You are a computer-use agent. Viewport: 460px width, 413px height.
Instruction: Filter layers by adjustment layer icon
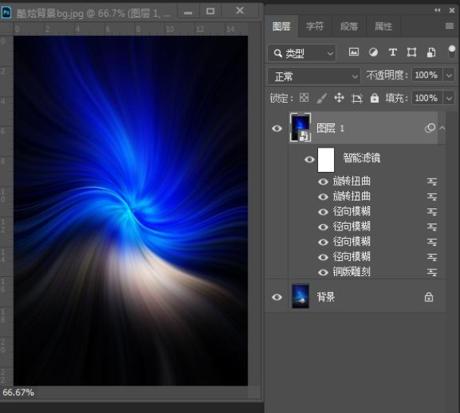[x=373, y=52]
